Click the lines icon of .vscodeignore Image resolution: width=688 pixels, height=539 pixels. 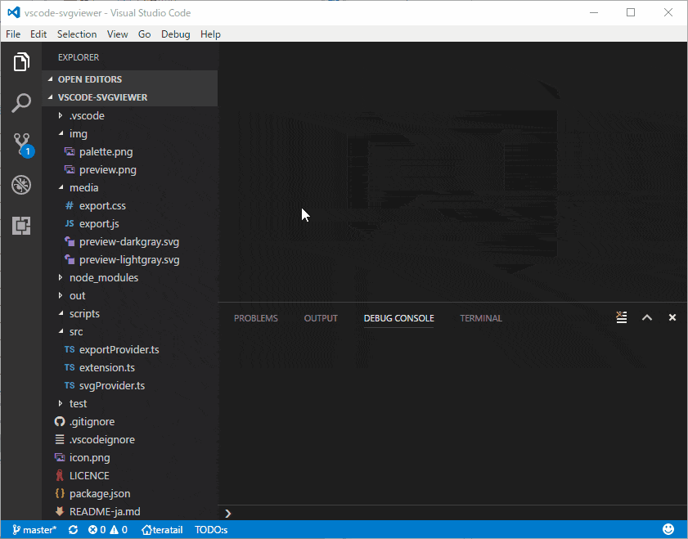click(60, 439)
